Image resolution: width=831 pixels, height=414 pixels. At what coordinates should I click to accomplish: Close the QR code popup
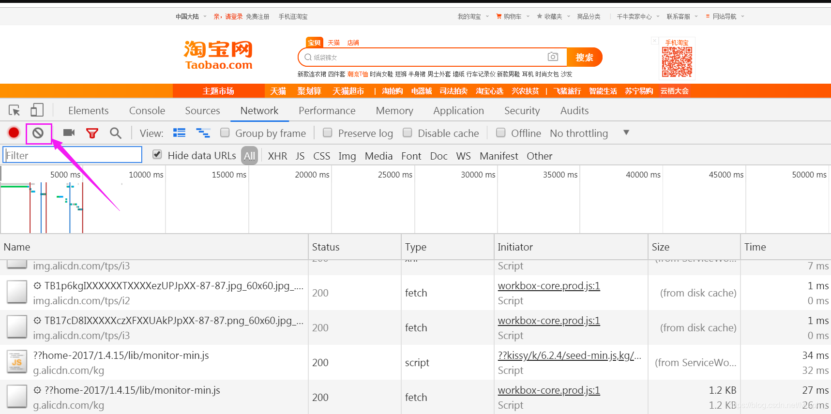click(x=654, y=41)
